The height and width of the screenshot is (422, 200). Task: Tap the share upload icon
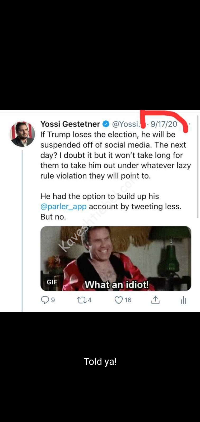pyautogui.click(x=155, y=300)
